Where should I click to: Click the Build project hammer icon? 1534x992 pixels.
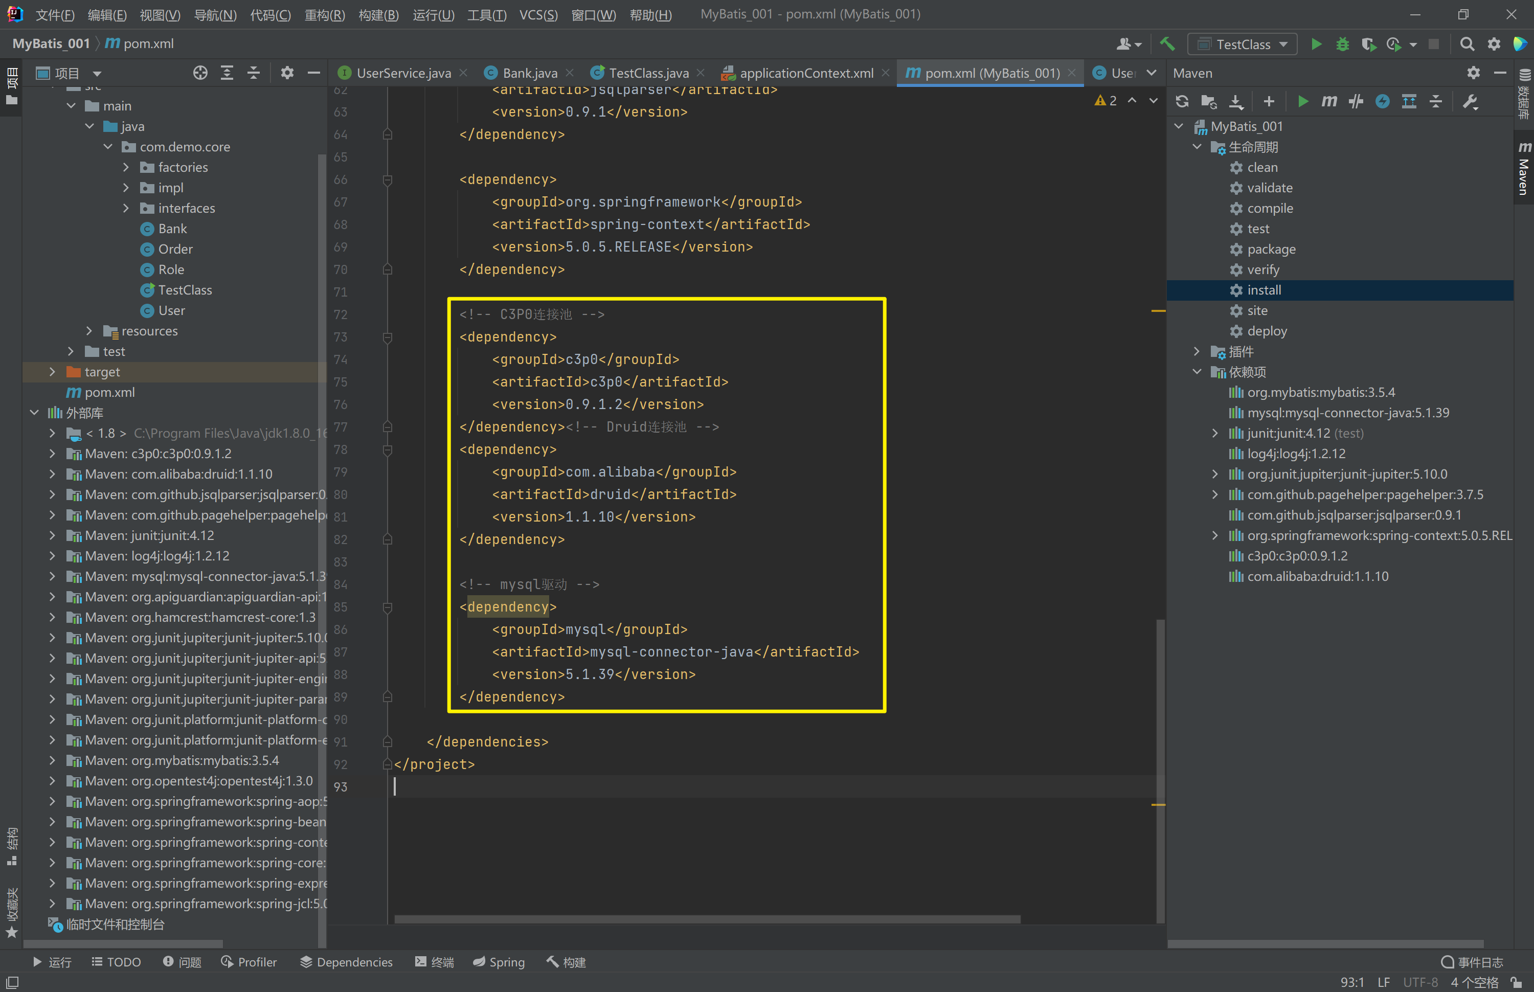pos(1167,44)
